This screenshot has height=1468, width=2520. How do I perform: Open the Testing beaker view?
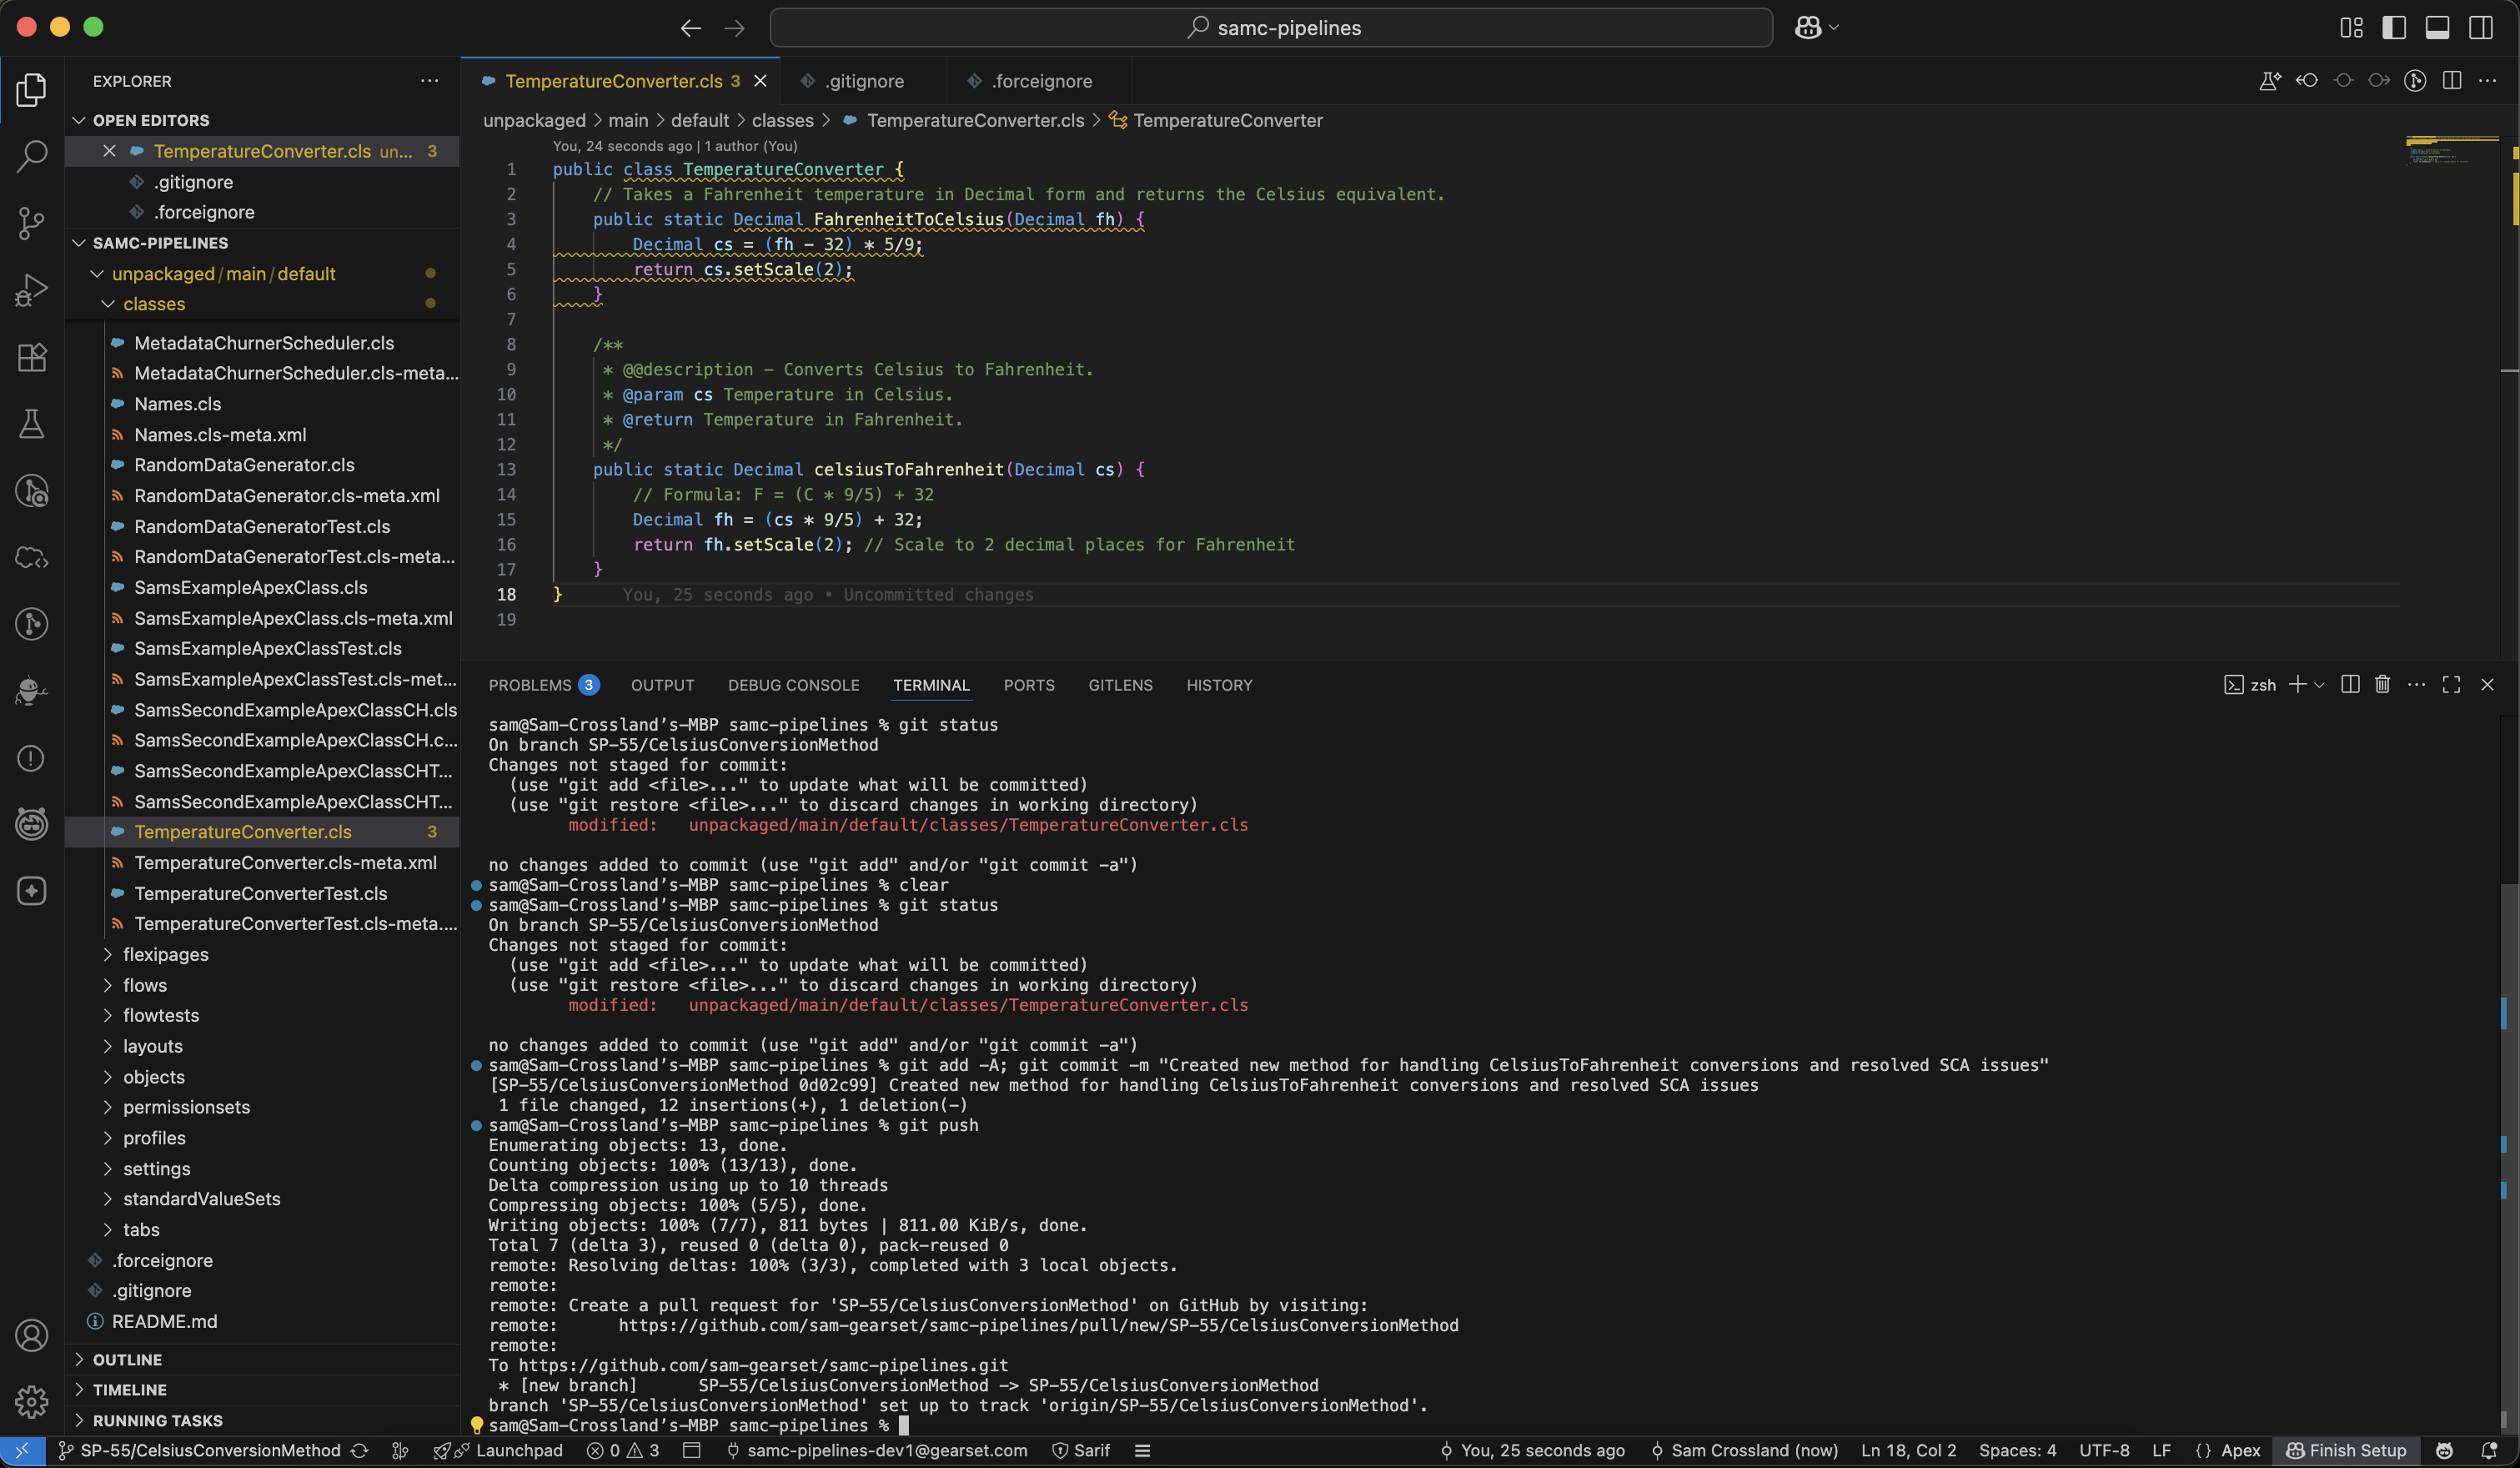tap(31, 423)
